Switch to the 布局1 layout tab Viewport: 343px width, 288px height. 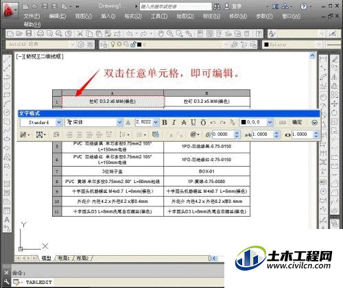click(64, 259)
